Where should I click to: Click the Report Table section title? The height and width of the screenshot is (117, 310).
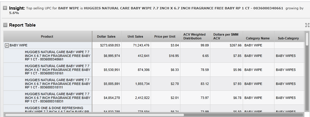click(22, 25)
